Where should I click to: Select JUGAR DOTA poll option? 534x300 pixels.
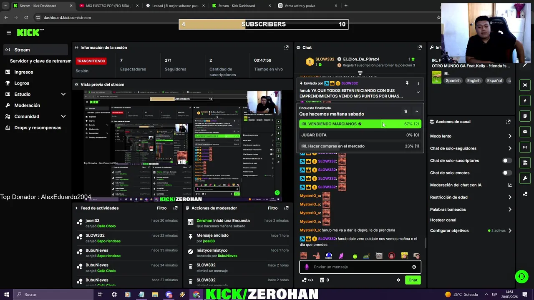click(x=360, y=135)
